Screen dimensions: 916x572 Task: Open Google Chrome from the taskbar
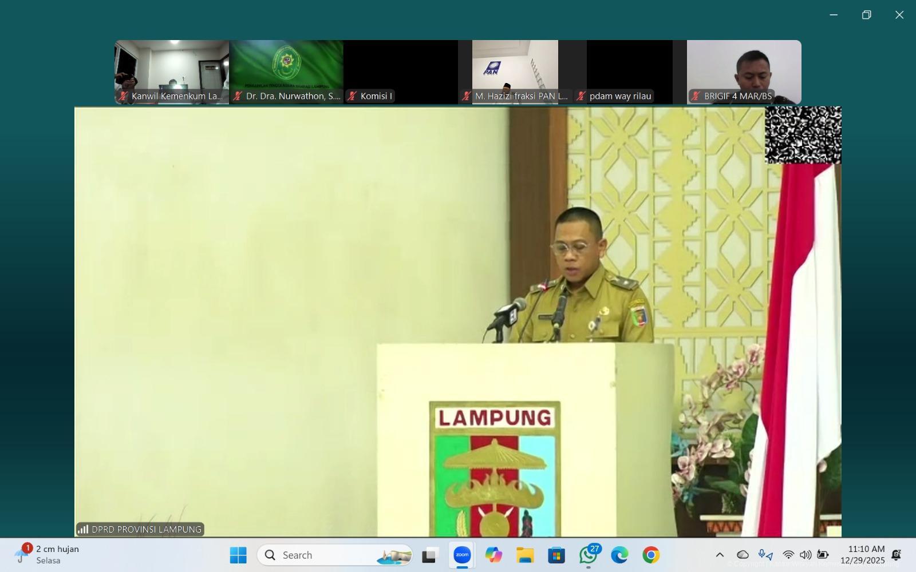click(650, 555)
